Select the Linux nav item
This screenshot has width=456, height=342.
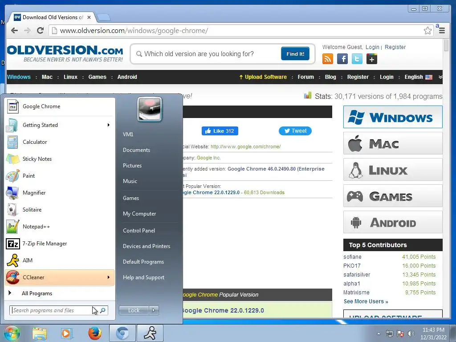tap(71, 77)
